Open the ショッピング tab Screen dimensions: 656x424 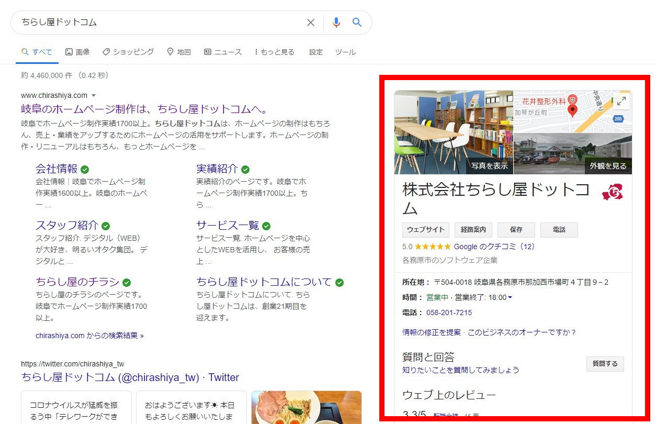(x=128, y=52)
